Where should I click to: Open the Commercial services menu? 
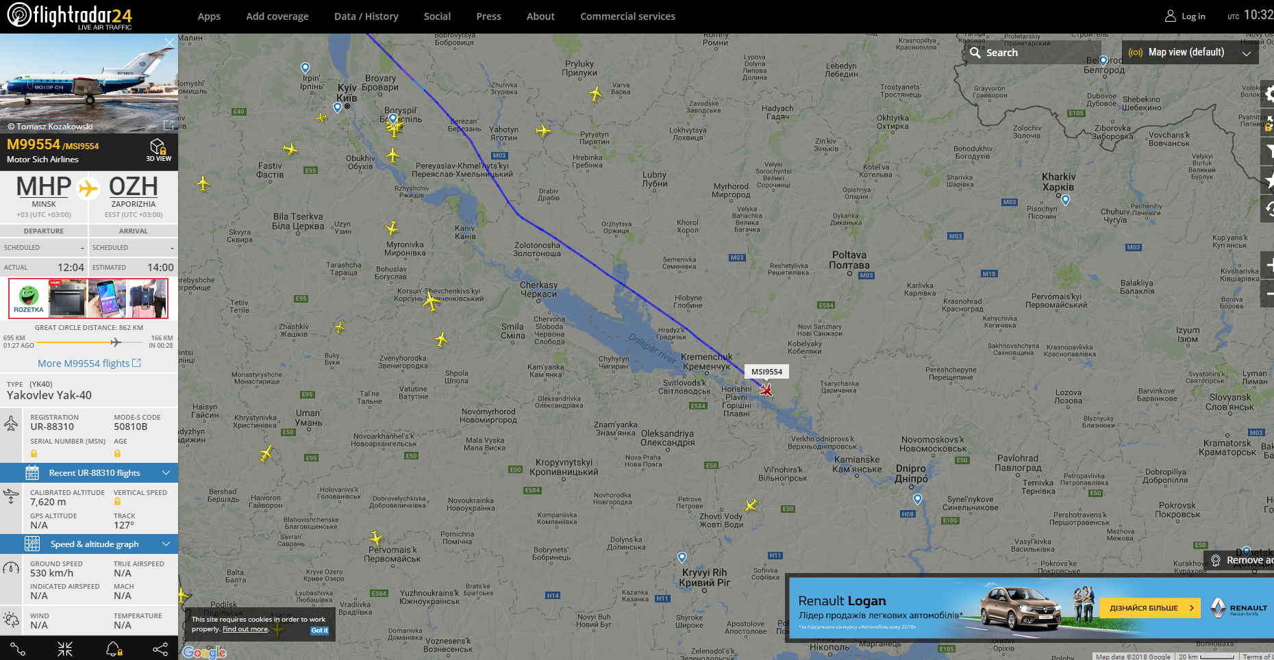[627, 16]
